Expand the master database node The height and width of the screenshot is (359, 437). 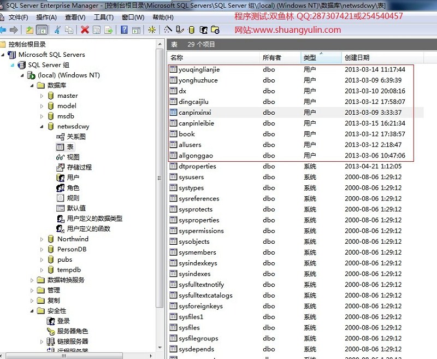(x=42, y=96)
